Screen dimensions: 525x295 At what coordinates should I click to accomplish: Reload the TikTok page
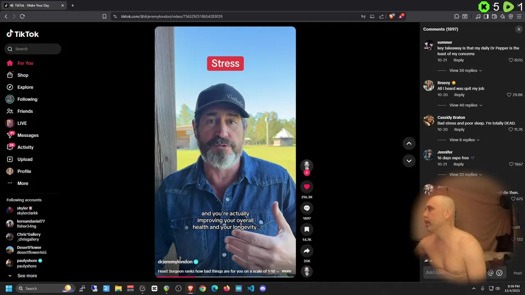coord(22,16)
